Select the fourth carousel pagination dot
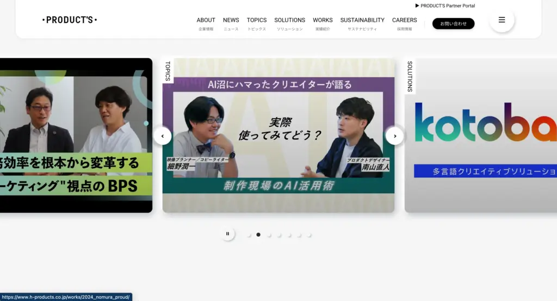The image size is (557, 301). click(279, 235)
